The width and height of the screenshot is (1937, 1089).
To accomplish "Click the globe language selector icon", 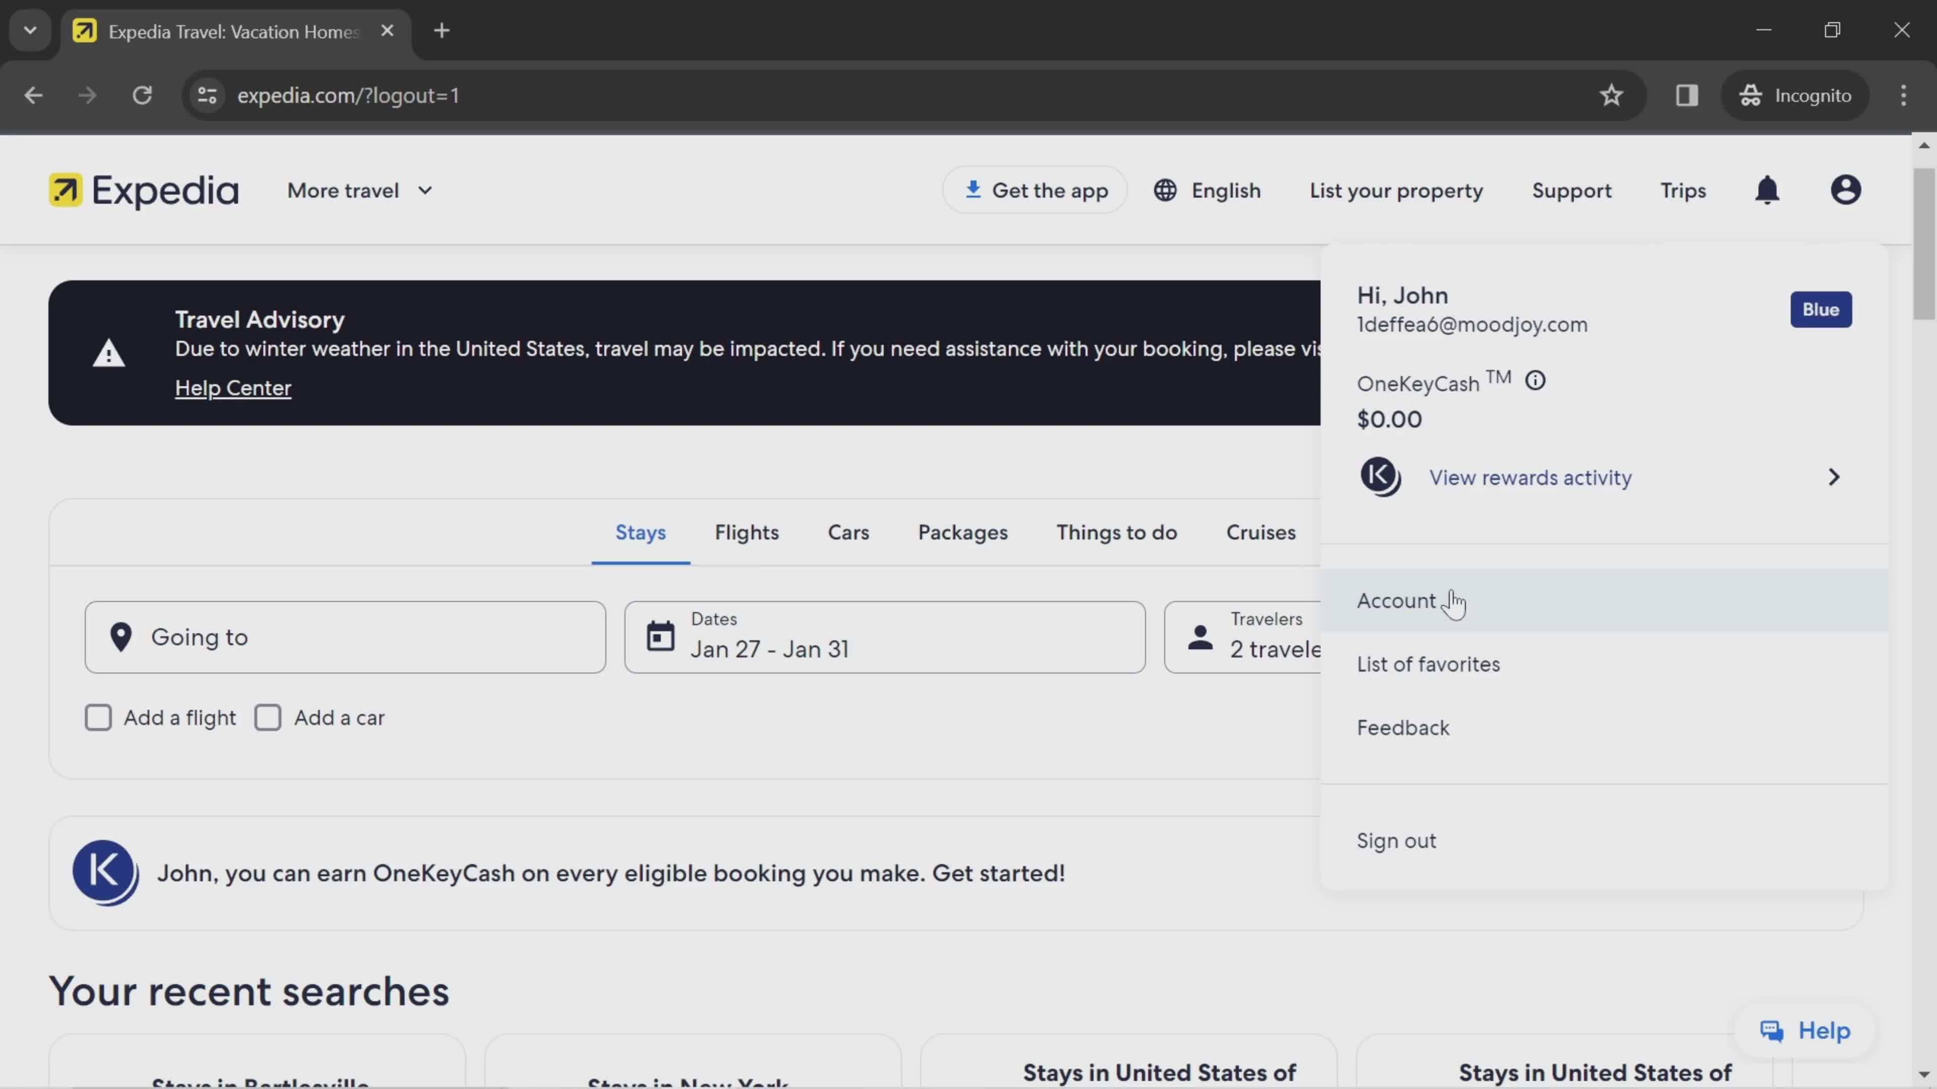I will click(x=1165, y=190).
